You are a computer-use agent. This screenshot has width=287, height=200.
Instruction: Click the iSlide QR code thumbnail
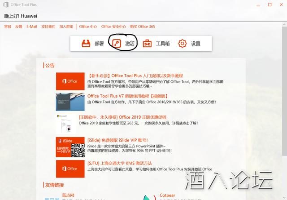point(70,147)
